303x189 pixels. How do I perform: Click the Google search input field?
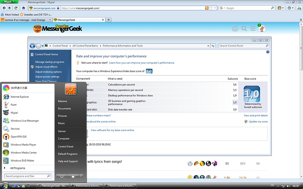point(248,8)
